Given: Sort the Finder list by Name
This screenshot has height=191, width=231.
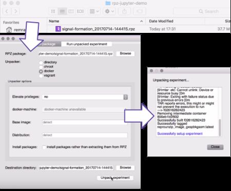Looking at the screenshot, I should (54, 21).
